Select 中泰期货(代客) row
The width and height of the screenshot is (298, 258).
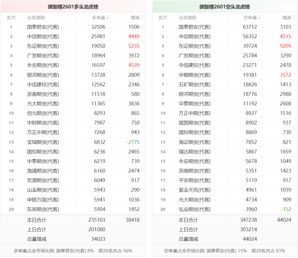coord(73,161)
